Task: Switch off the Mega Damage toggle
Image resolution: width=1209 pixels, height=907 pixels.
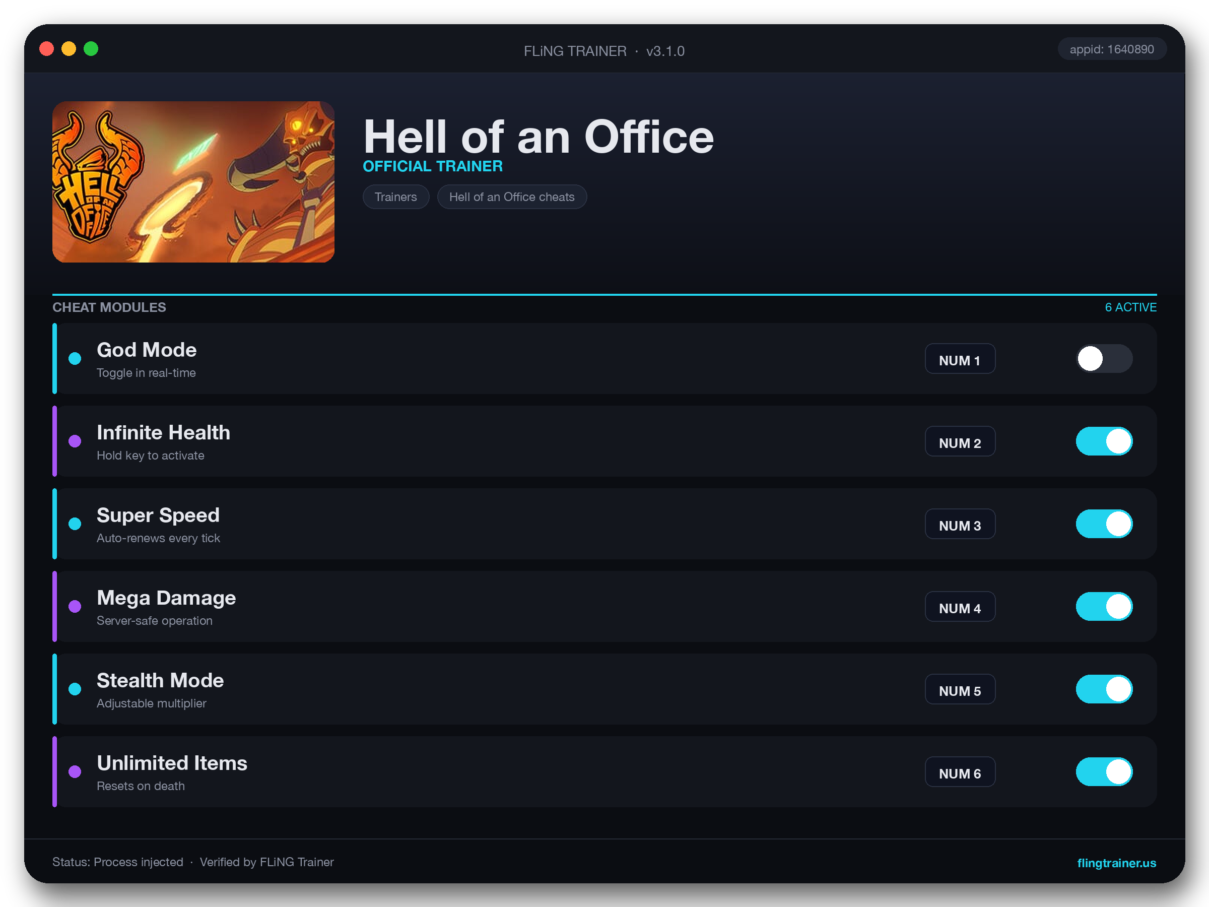Action: 1104,606
